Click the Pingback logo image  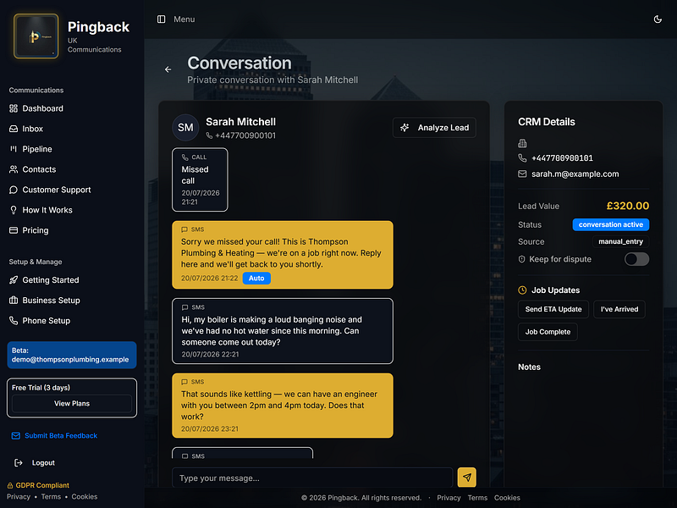[36, 36]
